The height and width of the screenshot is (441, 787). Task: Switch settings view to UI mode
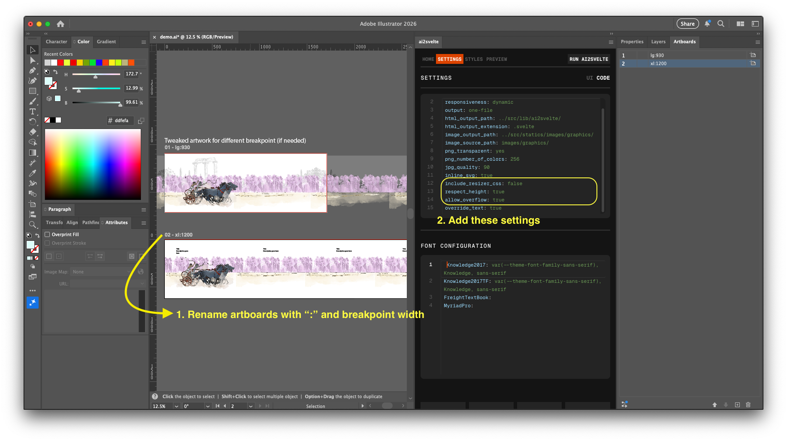click(x=590, y=78)
